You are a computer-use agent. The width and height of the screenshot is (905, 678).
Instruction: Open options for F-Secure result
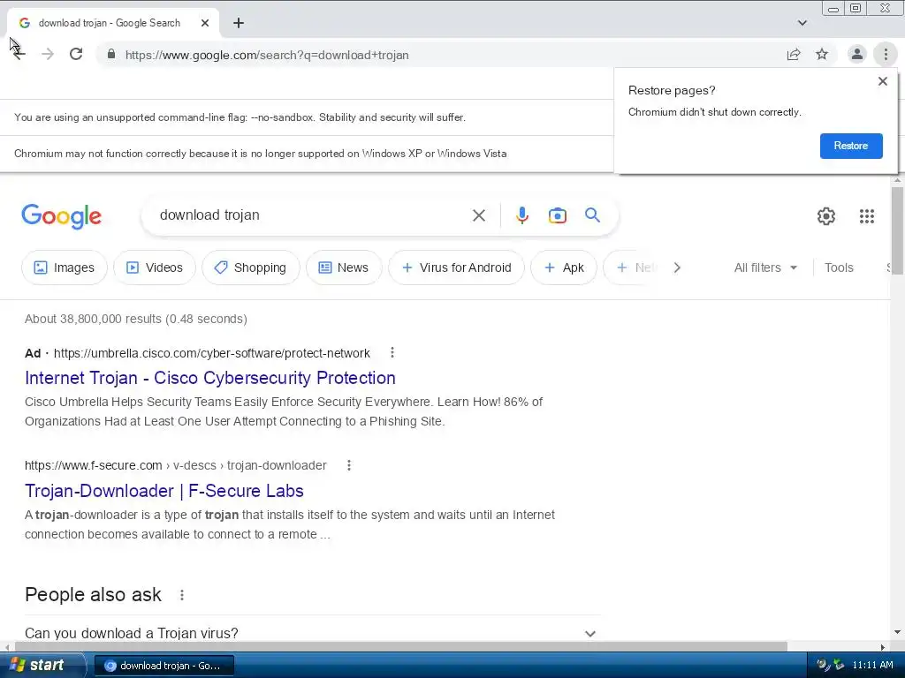coord(348,465)
